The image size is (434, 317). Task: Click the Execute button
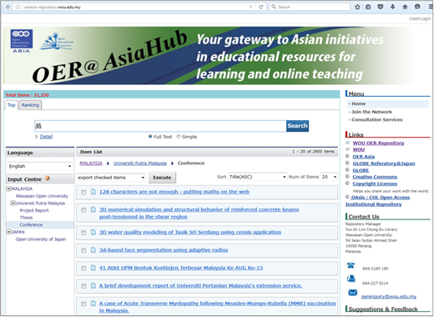(x=162, y=178)
